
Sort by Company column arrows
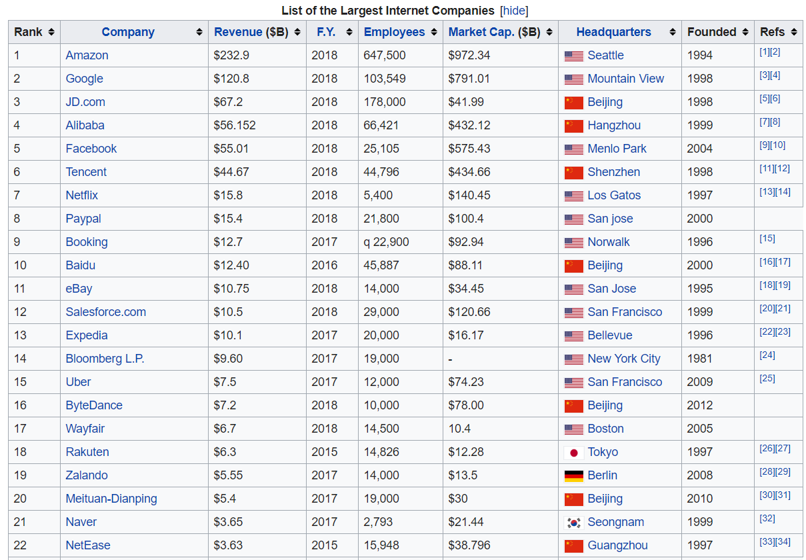coord(199,32)
